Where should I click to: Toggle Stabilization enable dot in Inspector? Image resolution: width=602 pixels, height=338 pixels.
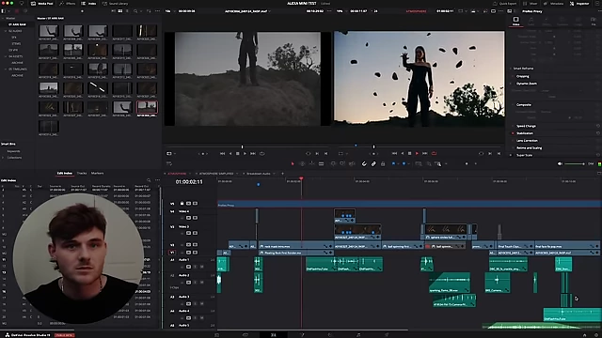coord(513,133)
